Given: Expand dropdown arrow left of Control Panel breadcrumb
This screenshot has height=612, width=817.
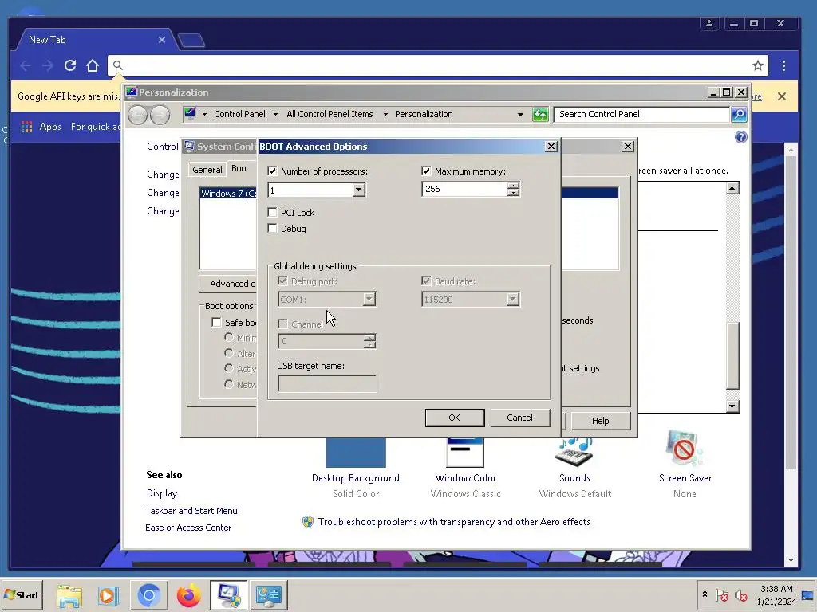Looking at the screenshot, I should pos(204,114).
